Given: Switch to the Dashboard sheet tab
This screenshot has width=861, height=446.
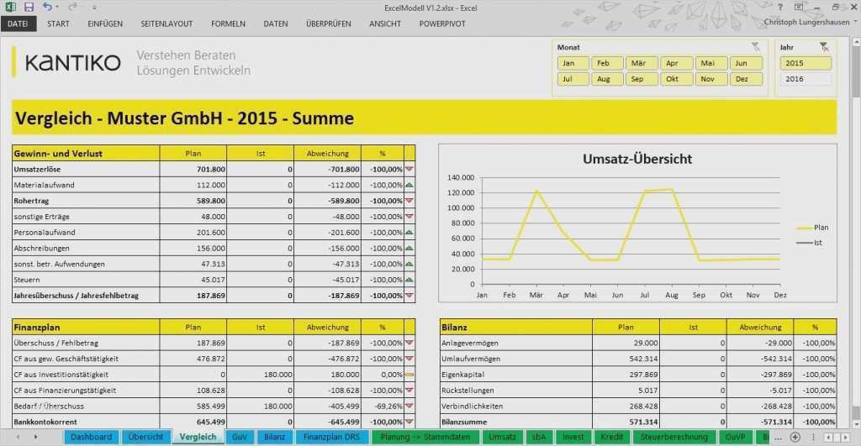Looking at the screenshot, I should 91,438.
